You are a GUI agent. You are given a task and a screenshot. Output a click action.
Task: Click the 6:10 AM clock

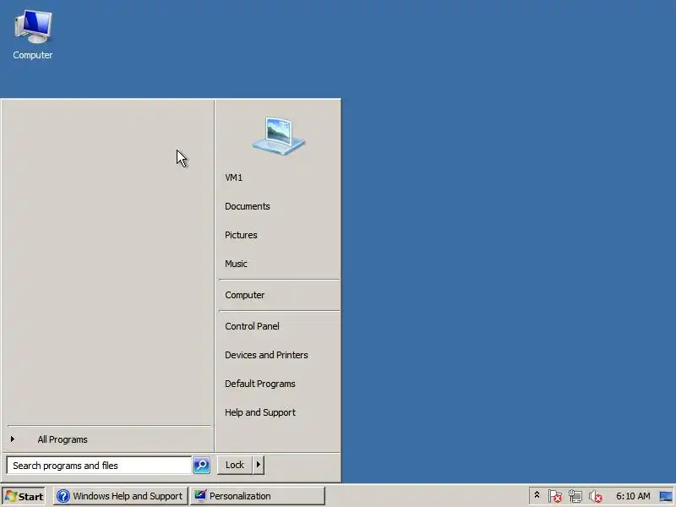pyautogui.click(x=633, y=496)
